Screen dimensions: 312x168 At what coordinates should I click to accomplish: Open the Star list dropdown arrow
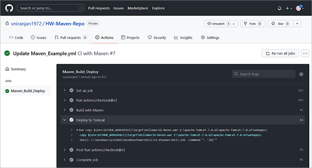click(x=297, y=24)
